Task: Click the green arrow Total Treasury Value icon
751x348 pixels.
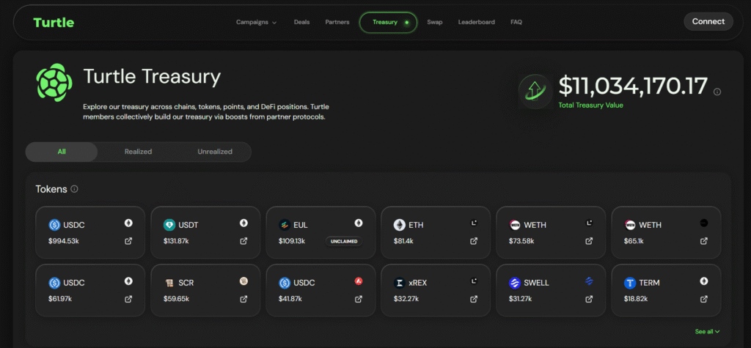Action: coord(536,91)
